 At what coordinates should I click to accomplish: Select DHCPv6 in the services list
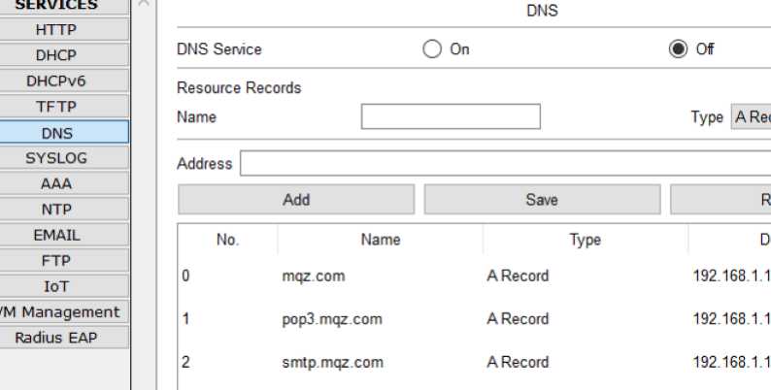point(56,81)
